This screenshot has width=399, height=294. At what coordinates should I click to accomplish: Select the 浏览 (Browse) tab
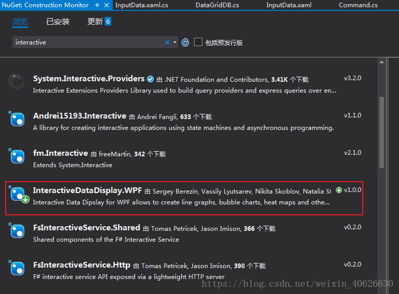[x=20, y=22]
